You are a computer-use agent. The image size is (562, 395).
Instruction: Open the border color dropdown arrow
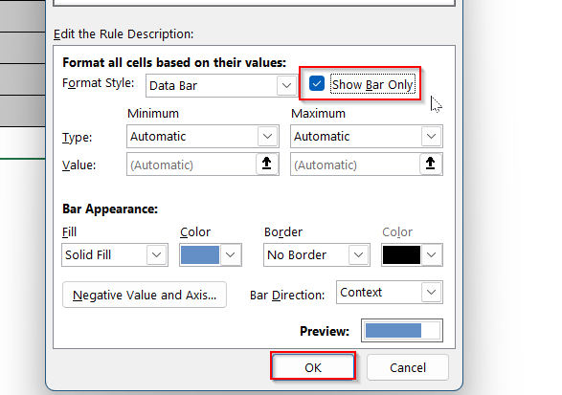[432, 255]
